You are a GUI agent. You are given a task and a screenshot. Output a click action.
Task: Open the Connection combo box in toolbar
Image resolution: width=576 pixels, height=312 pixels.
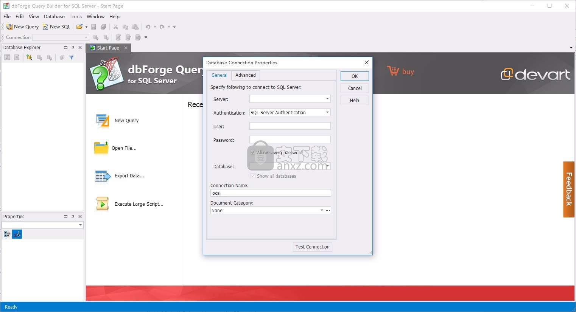[61, 37]
